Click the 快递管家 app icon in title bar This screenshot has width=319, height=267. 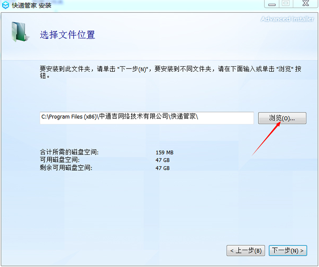click(x=5, y=5)
